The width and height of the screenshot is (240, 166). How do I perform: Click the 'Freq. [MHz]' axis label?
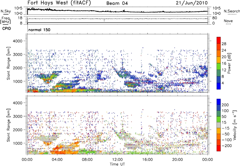pyautogui.click(x=6, y=20)
